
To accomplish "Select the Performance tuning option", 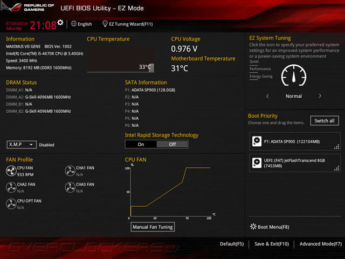I will click(x=260, y=69).
